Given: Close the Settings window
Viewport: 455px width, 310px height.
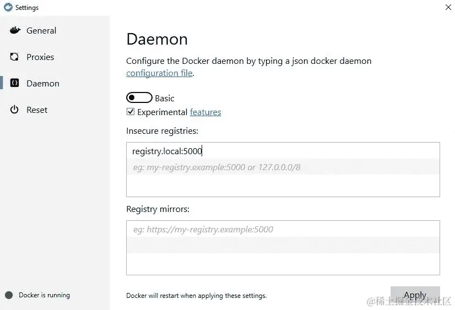Looking at the screenshot, I should click(448, 7).
